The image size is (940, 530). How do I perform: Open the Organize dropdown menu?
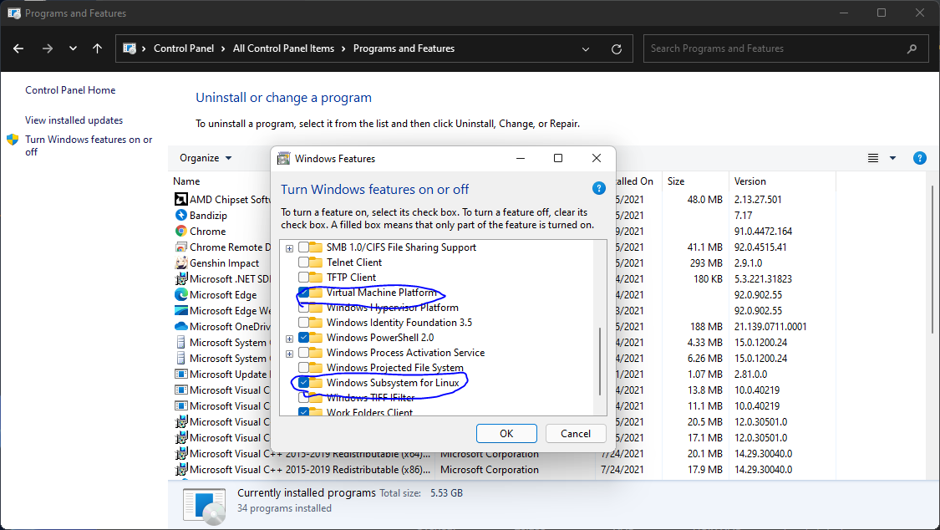point(206,158)
